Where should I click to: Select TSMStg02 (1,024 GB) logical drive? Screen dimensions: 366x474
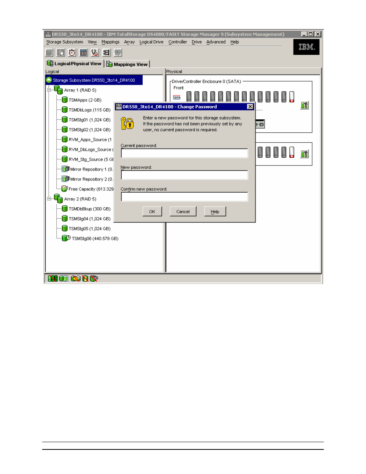89,130
